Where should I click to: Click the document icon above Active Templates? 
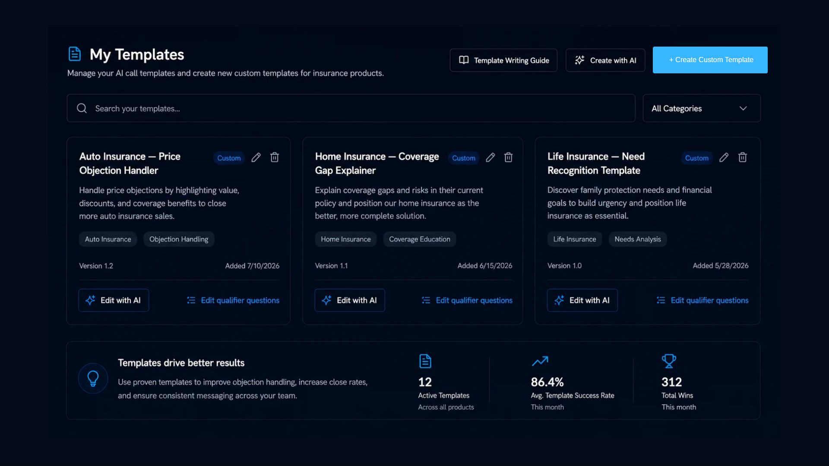(425, 361)
